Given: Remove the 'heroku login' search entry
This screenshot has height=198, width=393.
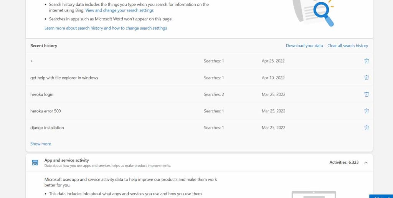Looking at the screenshot, I should point(367,94).
